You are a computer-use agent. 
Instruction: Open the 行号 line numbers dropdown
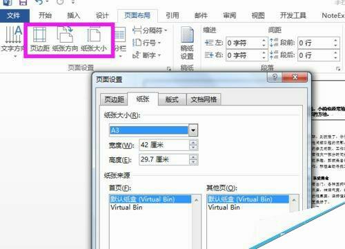click(x=146, y=43)
